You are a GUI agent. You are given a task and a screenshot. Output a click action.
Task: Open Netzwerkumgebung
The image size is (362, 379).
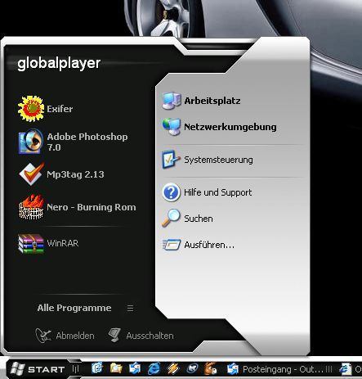tap(219, 127)
